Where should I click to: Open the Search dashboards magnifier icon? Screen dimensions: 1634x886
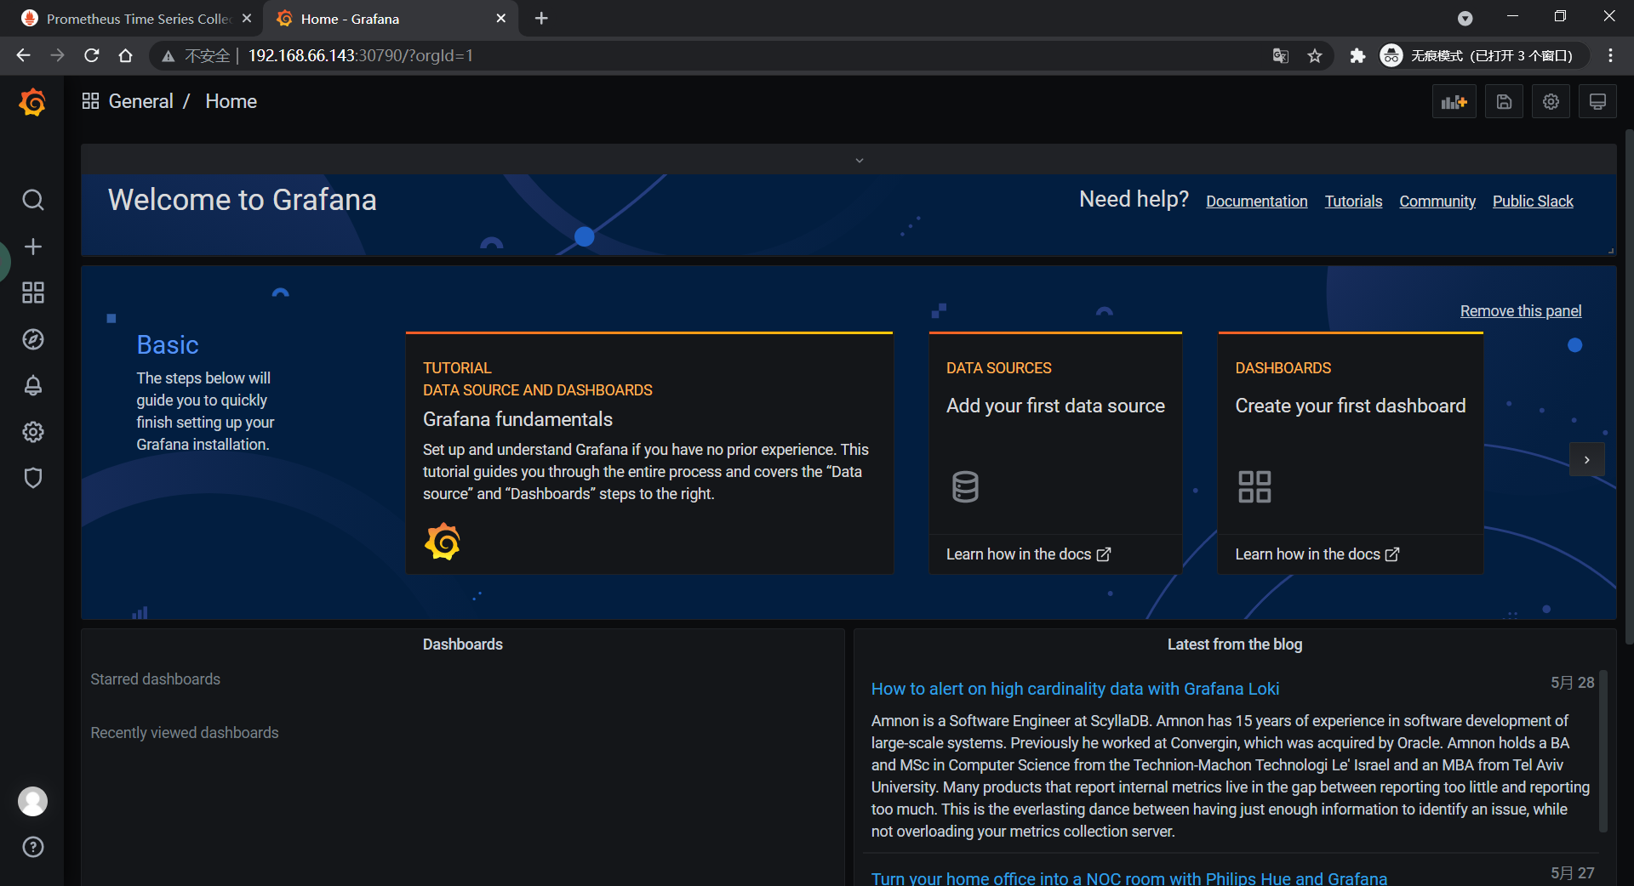click(x=32, y=200)
